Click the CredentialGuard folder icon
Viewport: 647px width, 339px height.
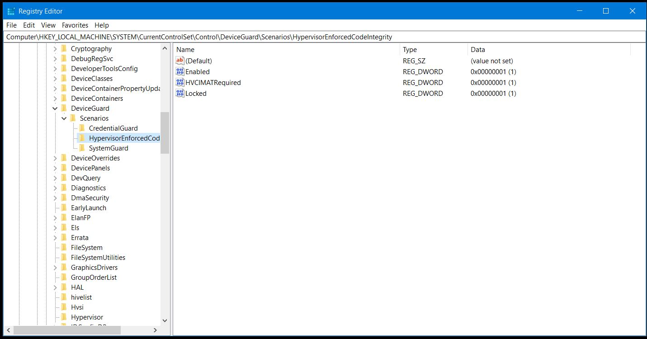coord(82,128)
